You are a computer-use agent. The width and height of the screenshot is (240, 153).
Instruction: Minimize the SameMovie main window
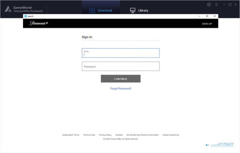pyautogui.click(x=224, y=5)
